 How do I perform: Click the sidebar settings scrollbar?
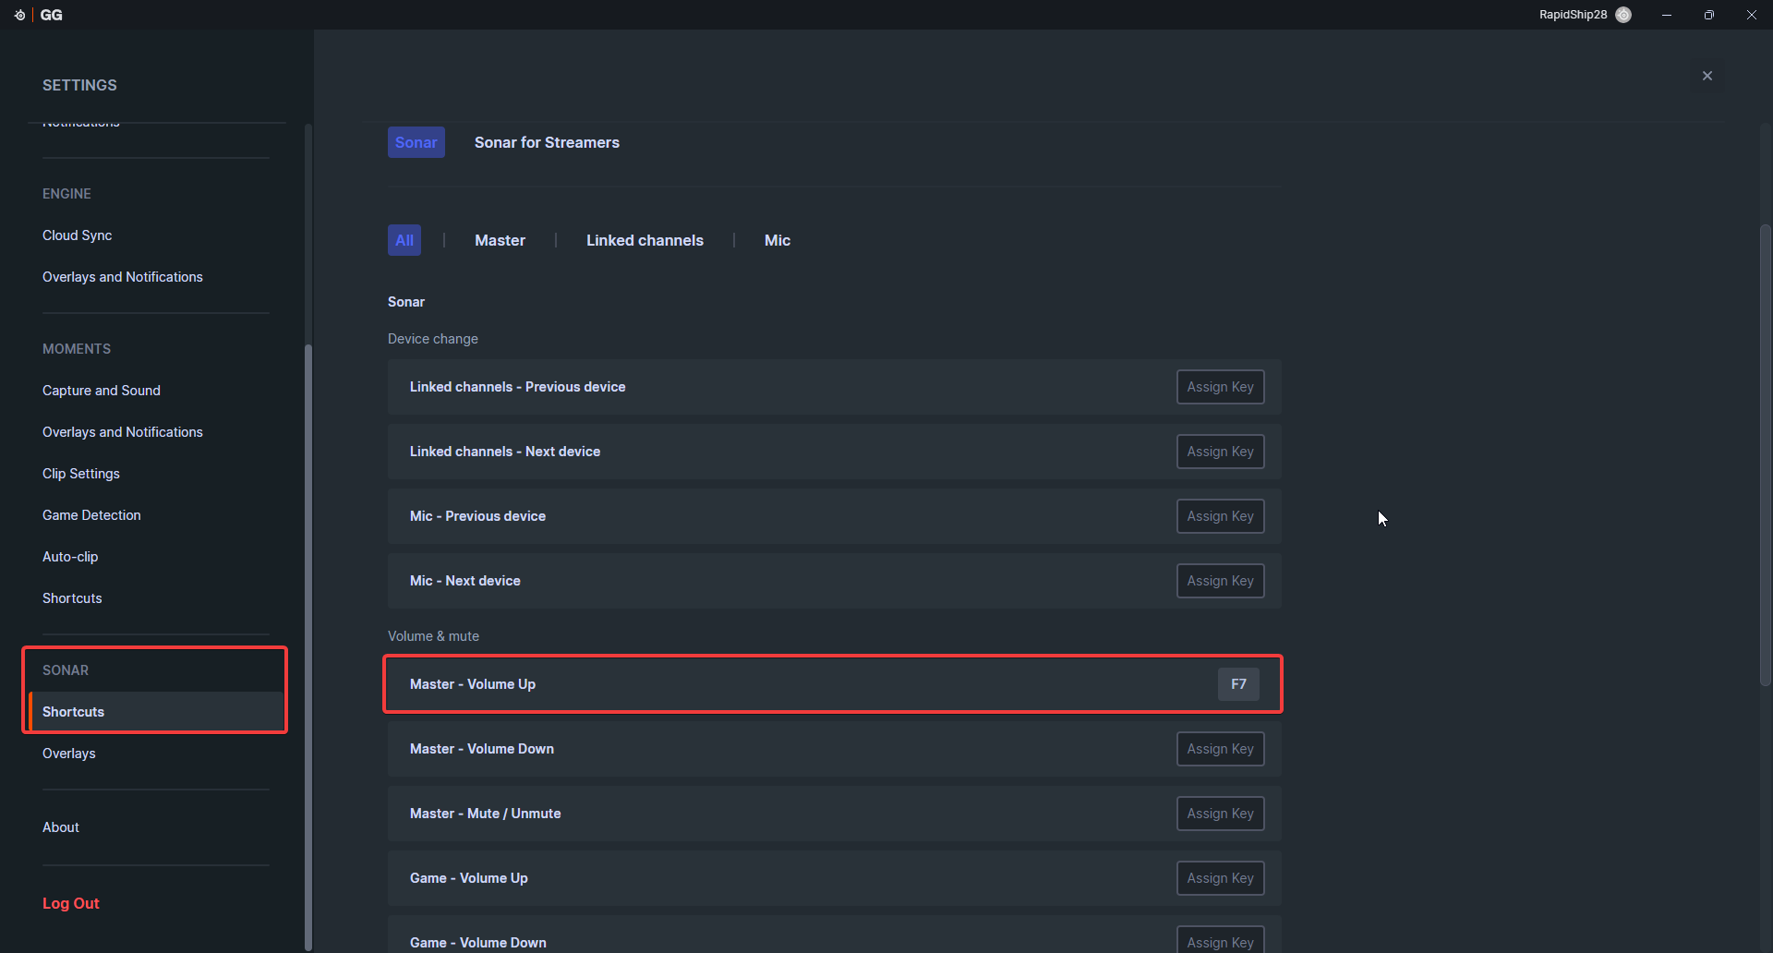pos(308,646)
